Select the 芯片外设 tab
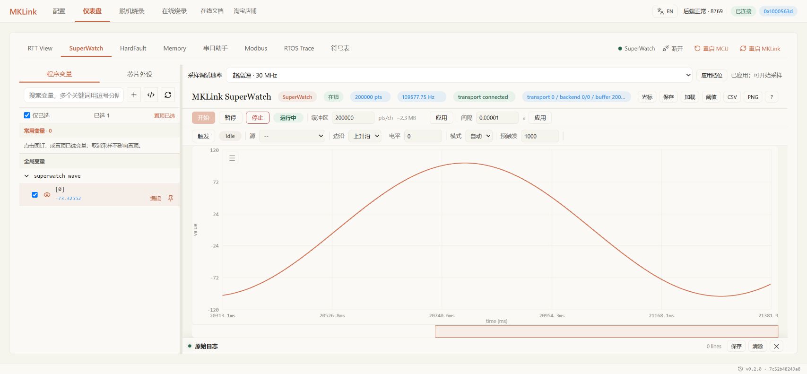Image resolution: width=807 pixels, height=374 pixels. click(x=139, y=74)
